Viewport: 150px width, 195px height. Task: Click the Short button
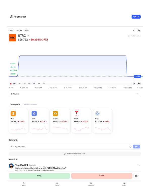click(x=102, y=176)
